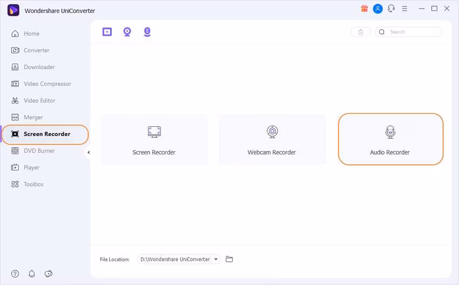The width and height of the screenshot is (459, 285).
Task: Click the support headset icon
Action: coord(391,9)
